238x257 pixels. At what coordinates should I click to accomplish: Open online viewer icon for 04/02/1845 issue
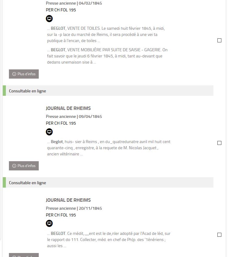click(49, 19)
